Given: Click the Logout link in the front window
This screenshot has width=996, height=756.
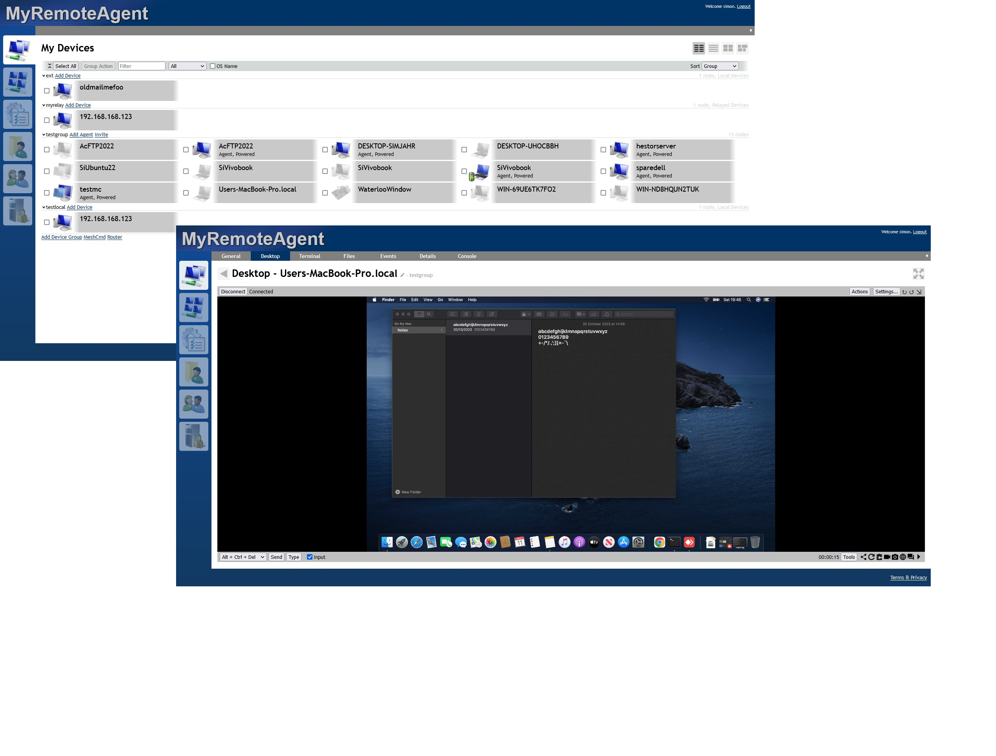Looking at the screenshot, I should tap(919, 232).
